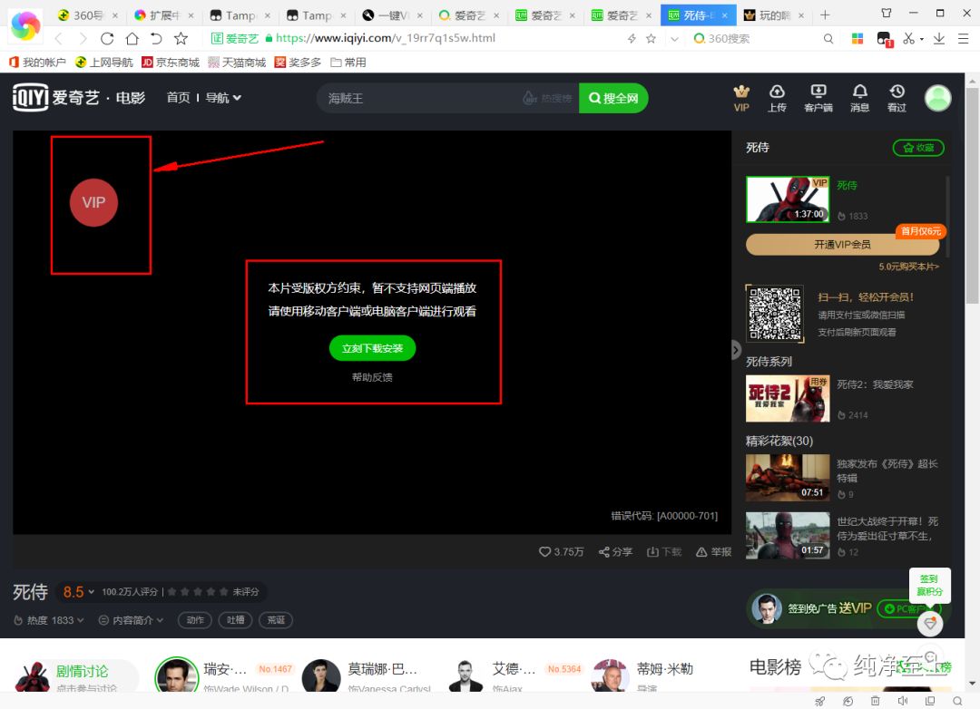
Task: Click the vertical page scrollbar
Action: coord(972,196)
